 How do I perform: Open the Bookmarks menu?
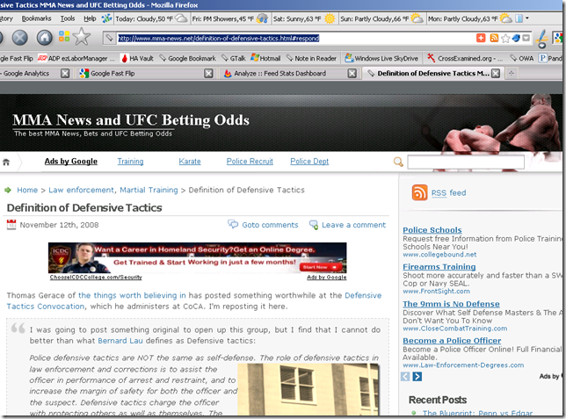36,18
